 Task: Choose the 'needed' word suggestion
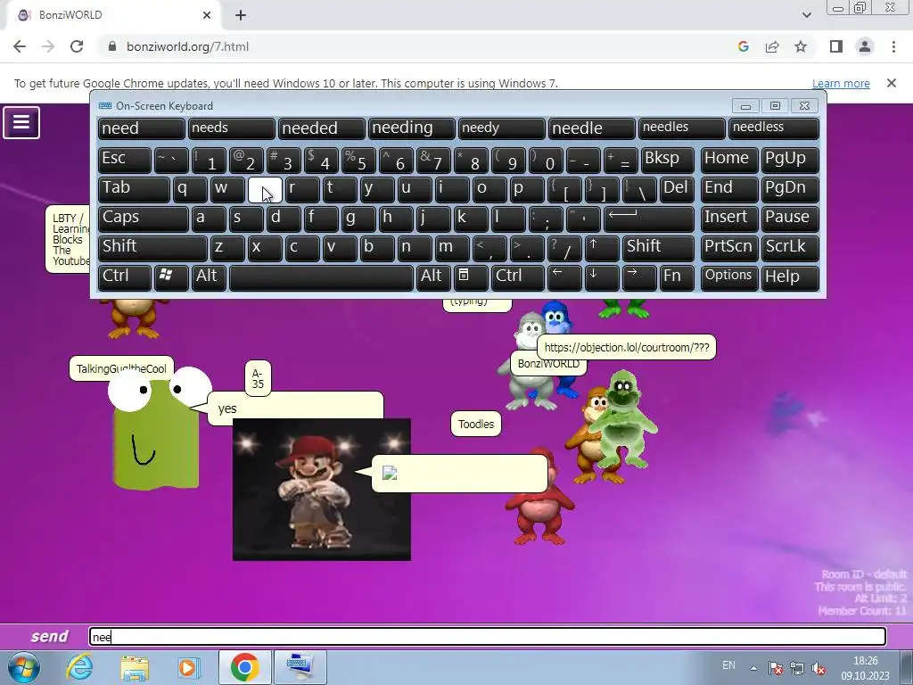(321, 128)
